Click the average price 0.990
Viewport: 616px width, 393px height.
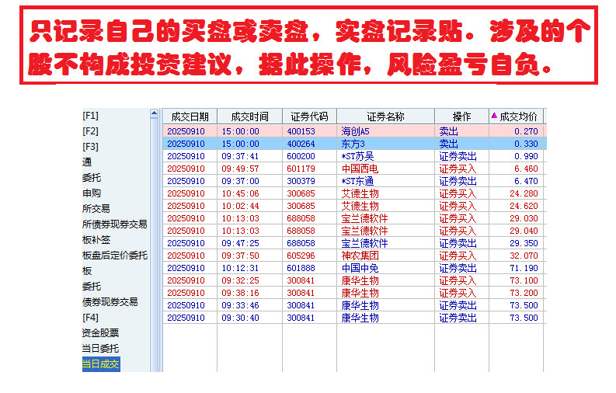(x=526, y=156)
